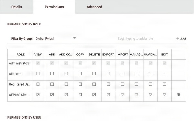Enable Add Content for Registered Users
This screenshot has width=194, height=121.
pyautogui.click(x=66, y=84)
